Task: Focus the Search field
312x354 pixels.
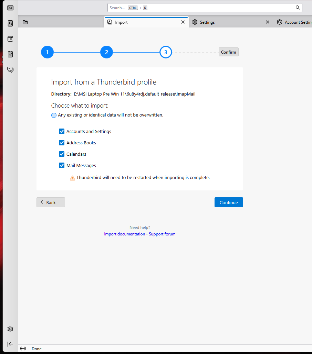Action: pos(205,8)
